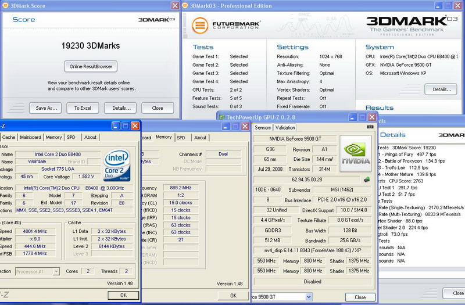Click the GPU-Z screenshot camera icon
465x305 pixels.
pos(370,127)
